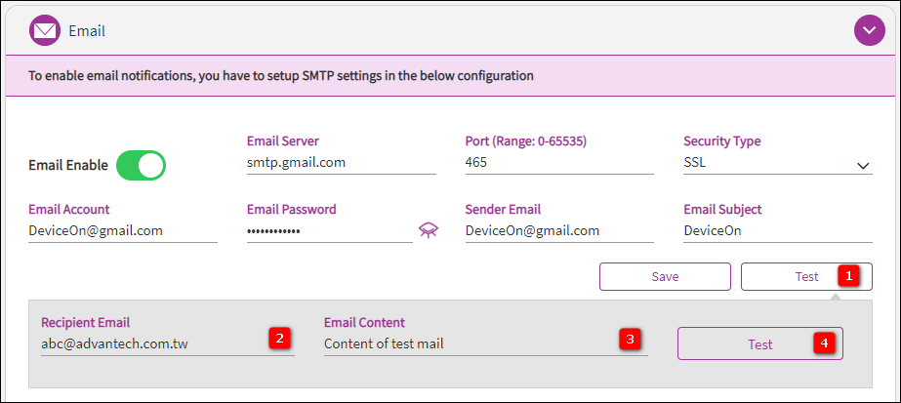Click the Email Server input field

point(341,163)
